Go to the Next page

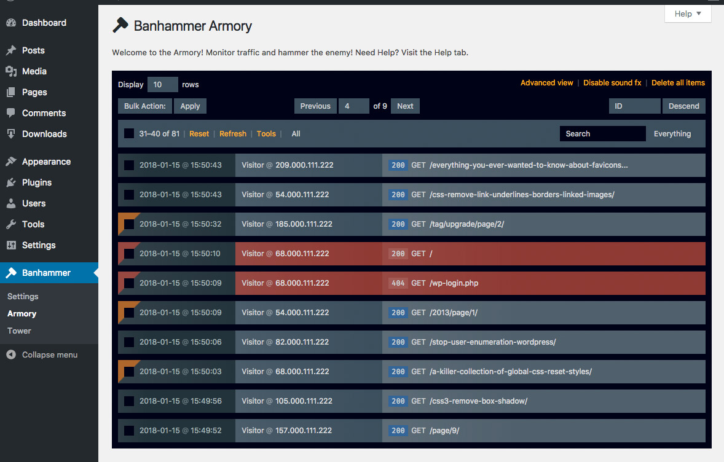click(x=405, y=106)
